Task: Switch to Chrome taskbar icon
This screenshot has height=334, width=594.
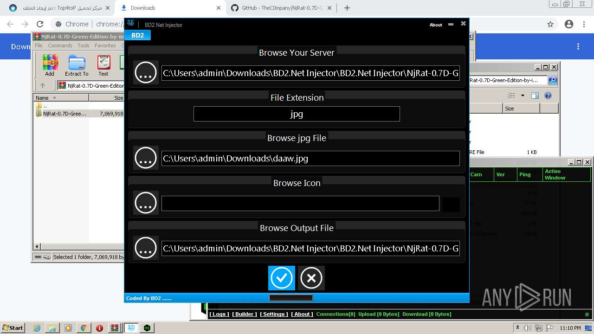Action: click(x=84, y=328)
